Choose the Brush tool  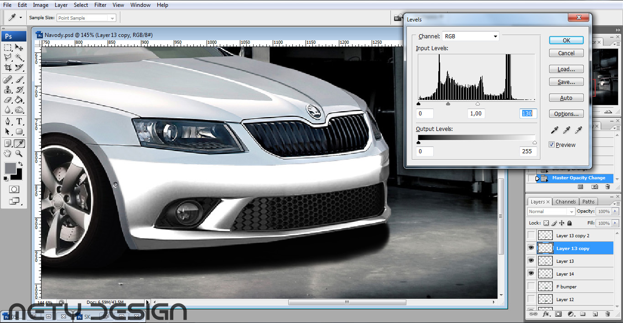(19, 80)
